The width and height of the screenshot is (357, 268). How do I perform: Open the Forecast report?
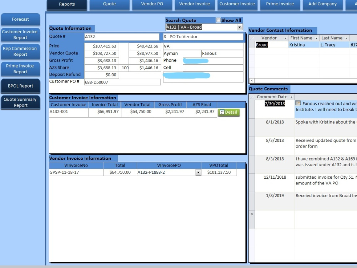tap(20, 19)
